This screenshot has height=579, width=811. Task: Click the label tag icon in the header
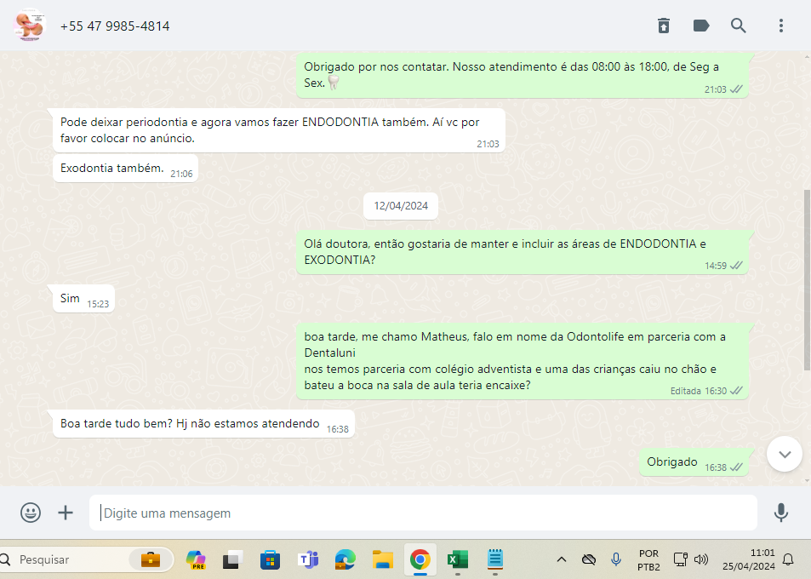(701, 26)
